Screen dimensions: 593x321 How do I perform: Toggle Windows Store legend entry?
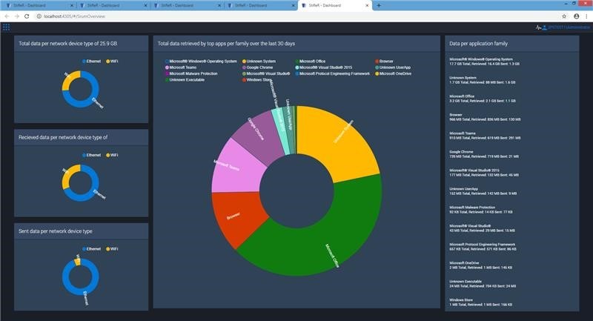pos(257,80)
